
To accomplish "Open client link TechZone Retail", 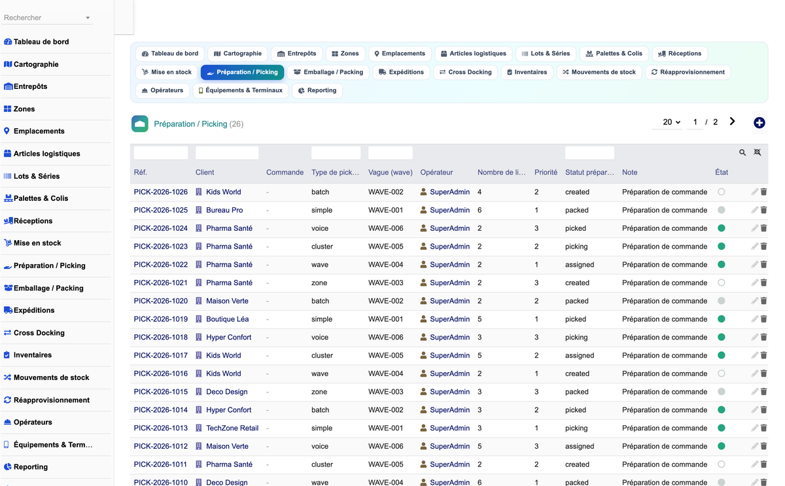I will point(232,428).
